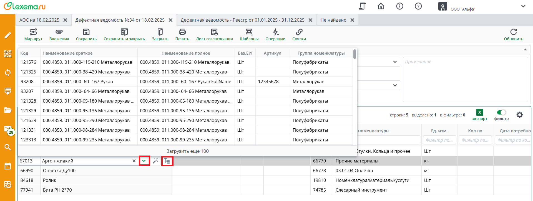Open the Связки links icon
Image resolution: width=533 pixels, height=201 pixels.
click(x=299, y=32)
